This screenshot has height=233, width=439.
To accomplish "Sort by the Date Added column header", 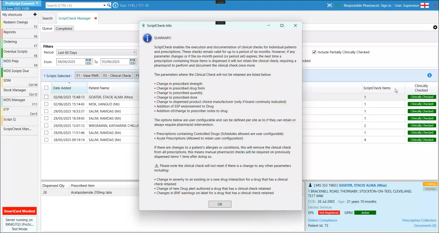I will (x=69, y=88).
